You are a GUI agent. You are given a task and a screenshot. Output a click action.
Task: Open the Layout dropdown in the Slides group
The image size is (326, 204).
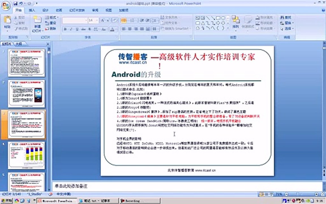point(52,17)
